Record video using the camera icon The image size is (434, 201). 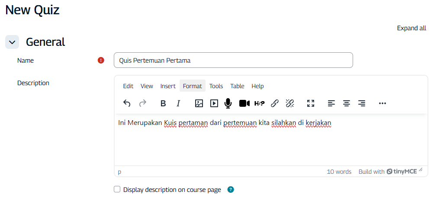coord(244,103)
